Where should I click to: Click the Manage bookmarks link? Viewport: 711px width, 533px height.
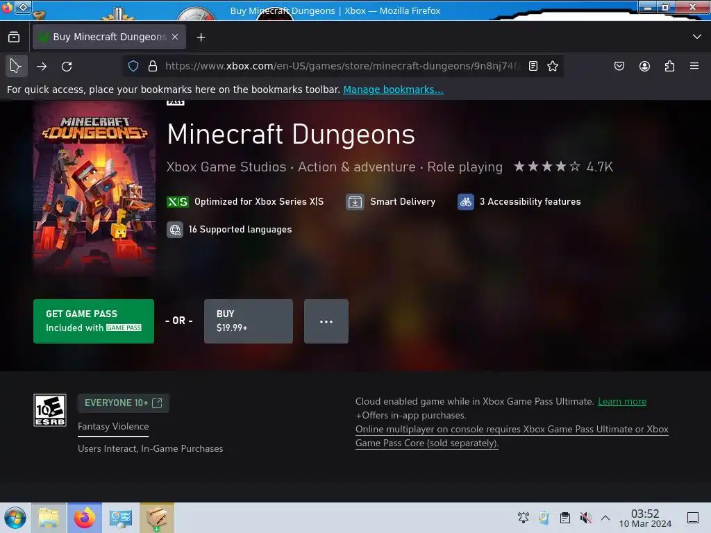point(393,90)
